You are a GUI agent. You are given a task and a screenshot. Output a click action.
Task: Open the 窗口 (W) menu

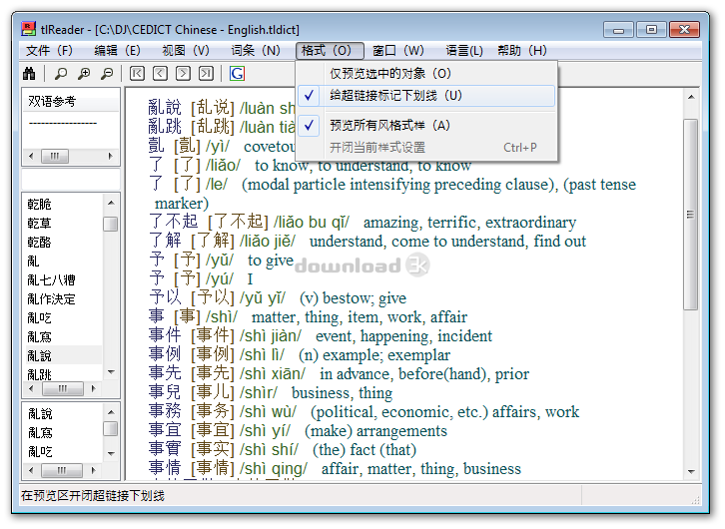click(x=398, y=50)
